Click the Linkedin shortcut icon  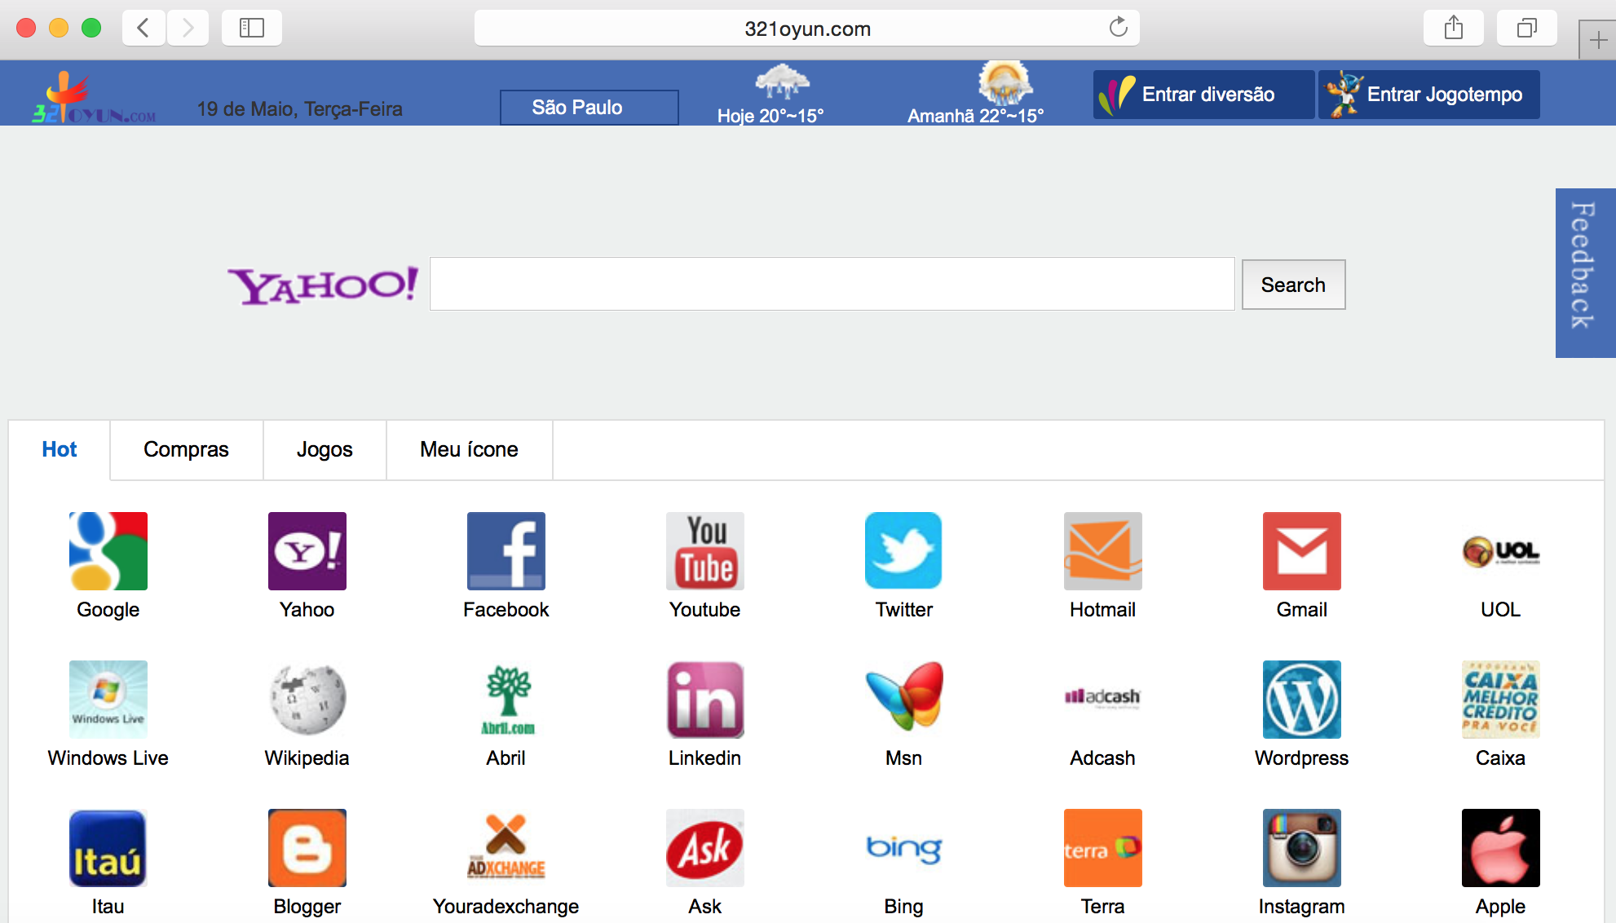point(704,700)
